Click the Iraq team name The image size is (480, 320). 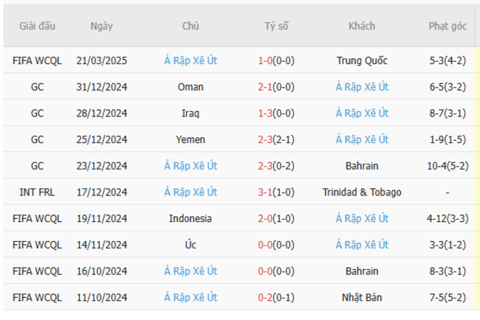coord(191,114)
